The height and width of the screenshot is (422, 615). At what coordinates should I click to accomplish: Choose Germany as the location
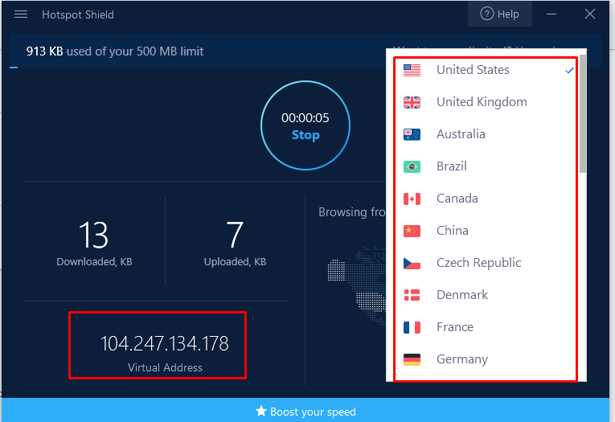(x=486, y=359)
